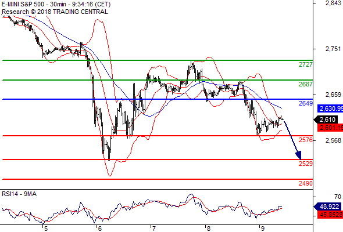Click the red 2529 support level label
The height and width of the screenshot is (232, 343).
tap(306, 164)
